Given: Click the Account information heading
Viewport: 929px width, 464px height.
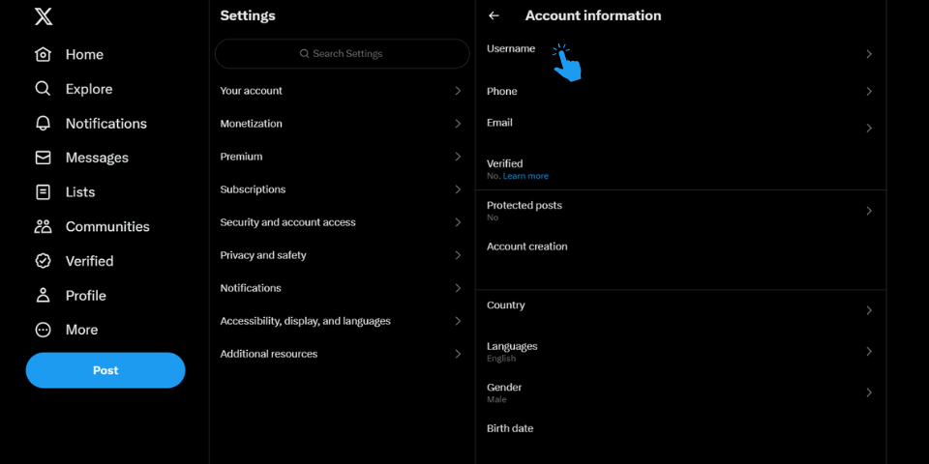Looking at the screenshot, I should [593, 16].
